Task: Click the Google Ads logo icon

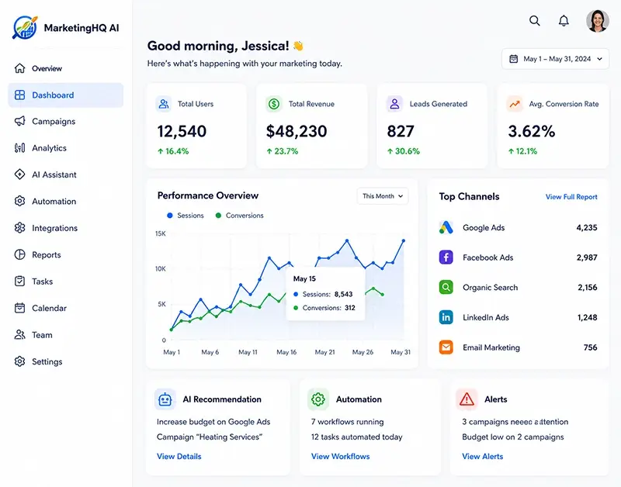Action: (446, 227)
